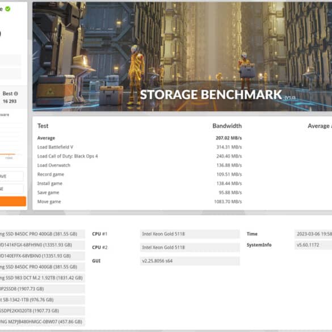332x332 pixels.
Task: Select the D141KFGX-68FH9N0 drive entry
Action: pos(43,245)
